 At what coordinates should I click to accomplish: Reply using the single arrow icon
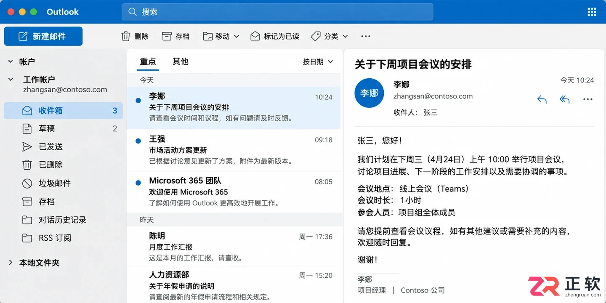(x=542, y=99)
